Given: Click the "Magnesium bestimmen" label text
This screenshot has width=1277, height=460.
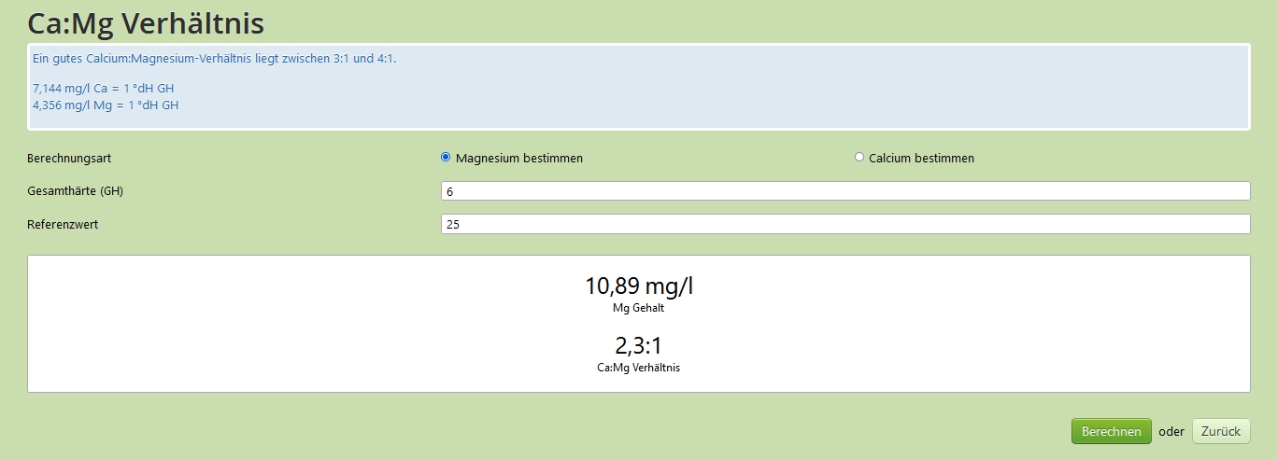Looking at the screenshot, I should tap(519, 159).
